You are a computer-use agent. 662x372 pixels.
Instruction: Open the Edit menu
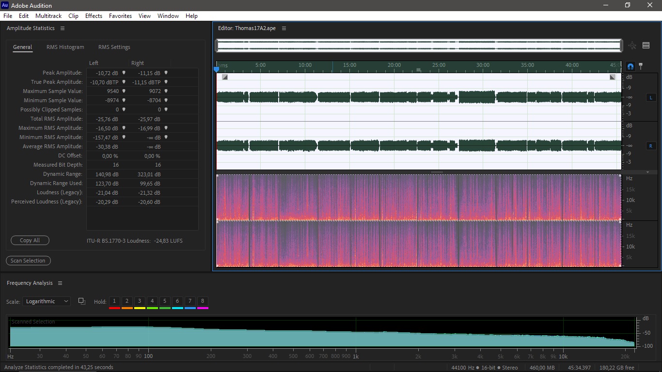[24, 16]
